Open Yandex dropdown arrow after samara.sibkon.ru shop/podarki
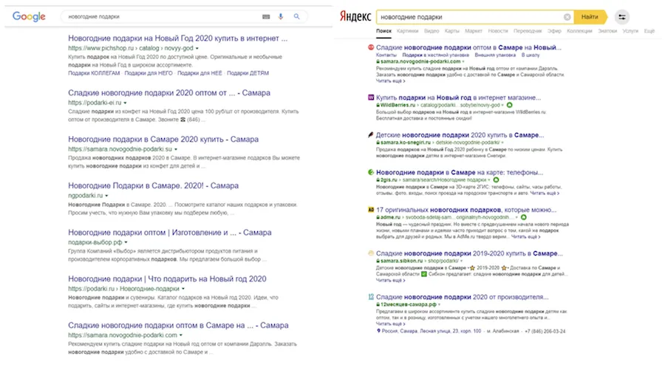 (x=461, y=261)
